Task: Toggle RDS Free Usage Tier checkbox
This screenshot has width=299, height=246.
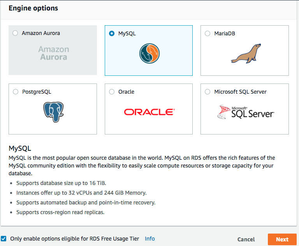Action: coord(4,239)
